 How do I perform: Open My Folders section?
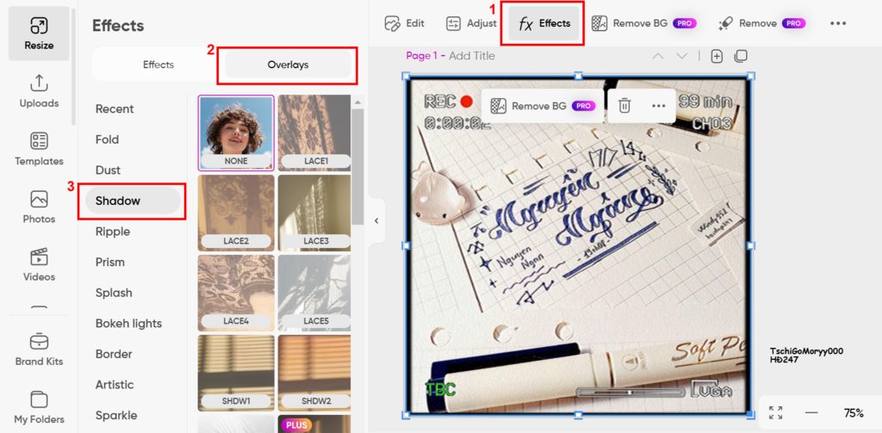(39, 407)
